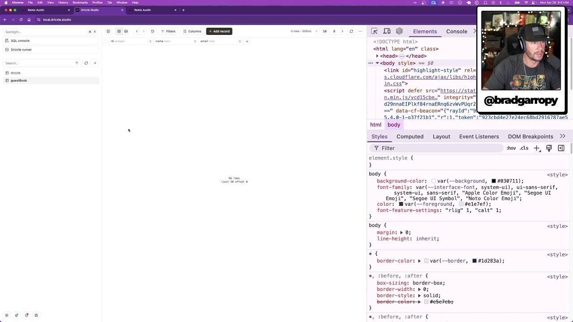Open the Chrome Bookmarks menu

tap(80, 3)
